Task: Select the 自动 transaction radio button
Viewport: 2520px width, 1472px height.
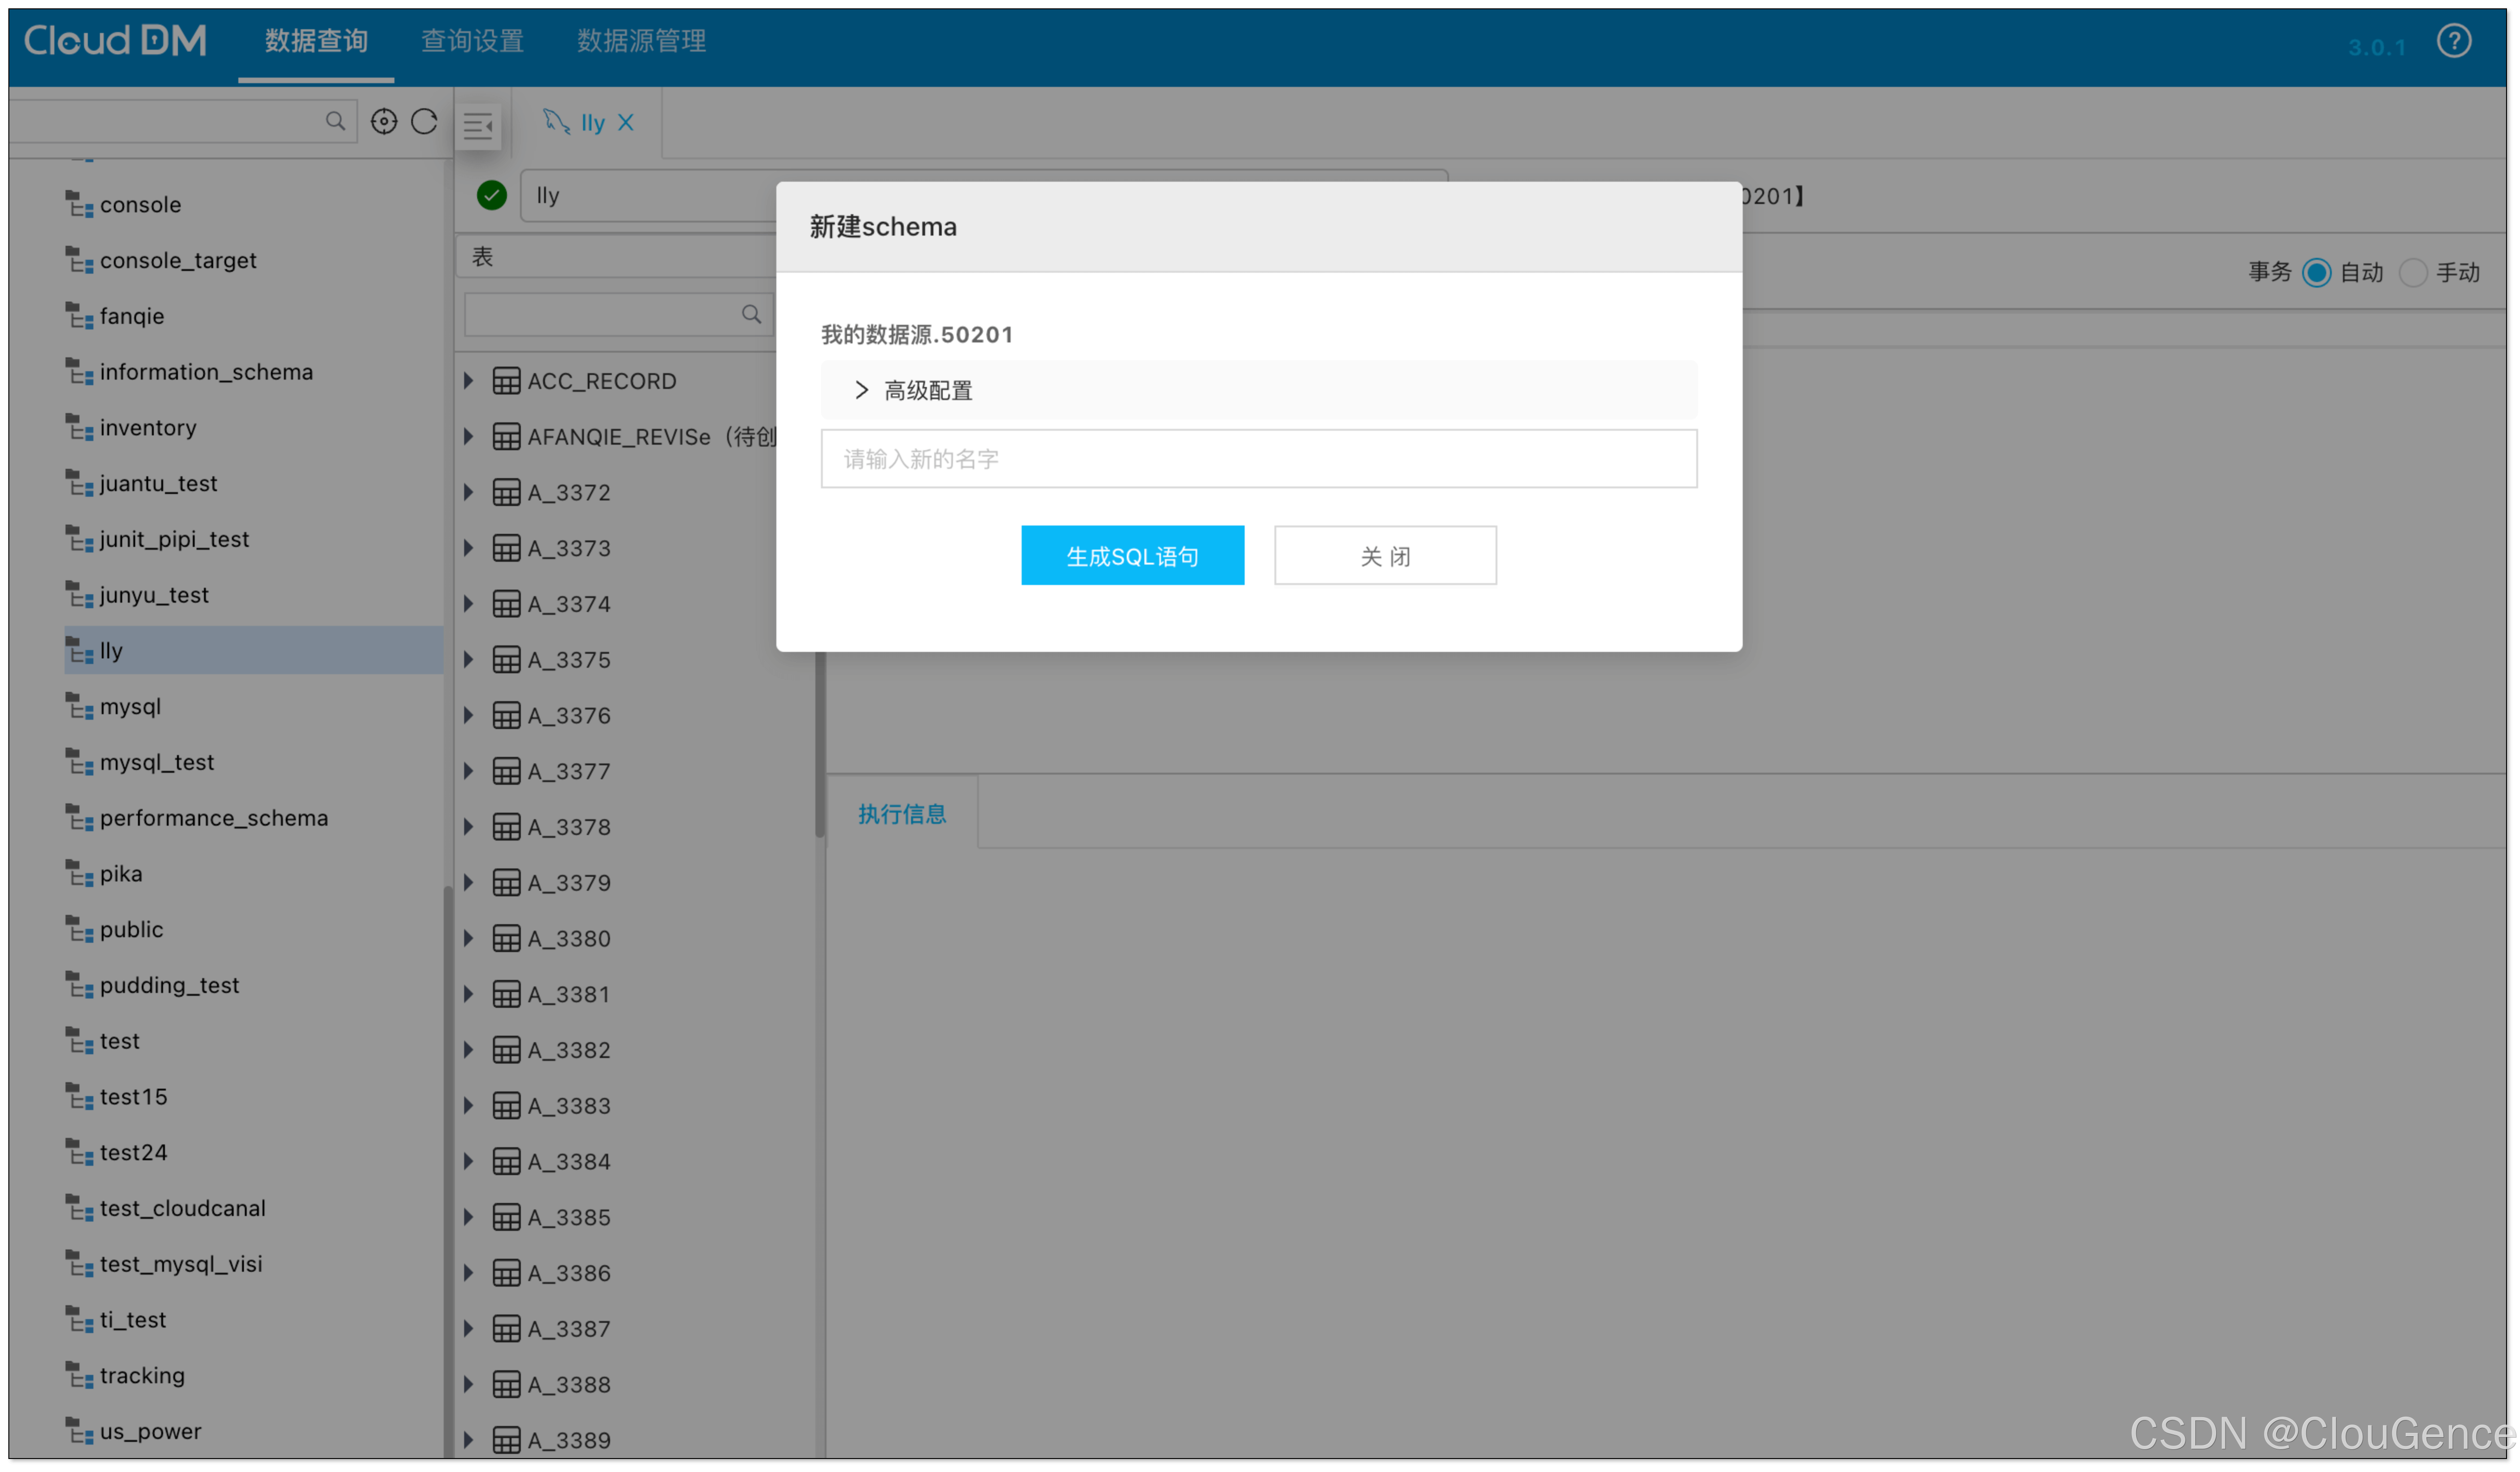Action: pyautogui.click(x=2316, y=273)
